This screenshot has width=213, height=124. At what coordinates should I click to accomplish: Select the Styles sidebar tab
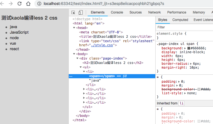pos(163,20)
